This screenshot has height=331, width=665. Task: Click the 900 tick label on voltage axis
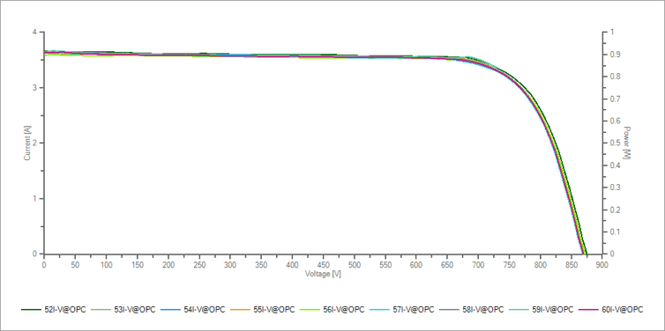pyautogui.click(x=601, y=265)
